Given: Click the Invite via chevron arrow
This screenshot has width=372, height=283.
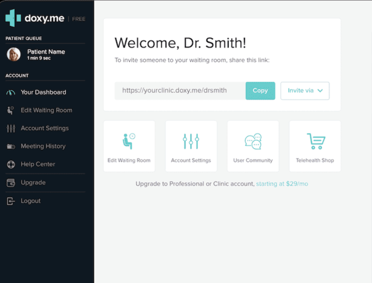Looking at the screenshot, I should tap(320, 91).
